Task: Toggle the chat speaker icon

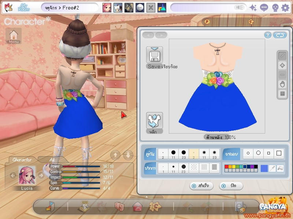Action: pos(239,7)
